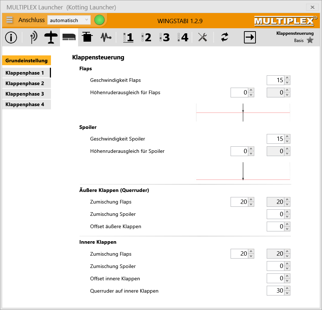Image resolution: width=322 pixels, height=310 pixels.
Task: Decrease Querruder auf innere Klappen value
Action: pyautogui.click(x=287, y=293)
